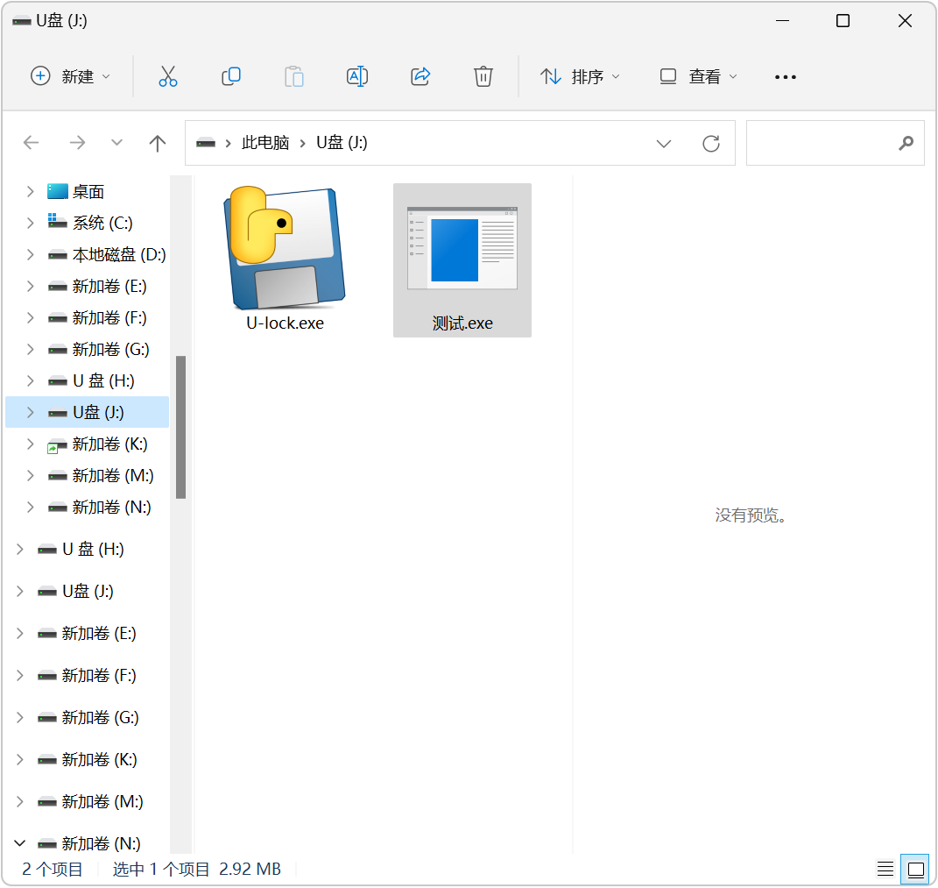Viewport: 938px width, 888px height.
Task: Expand upper 新加卷 (E:) node
Action: 30,286
